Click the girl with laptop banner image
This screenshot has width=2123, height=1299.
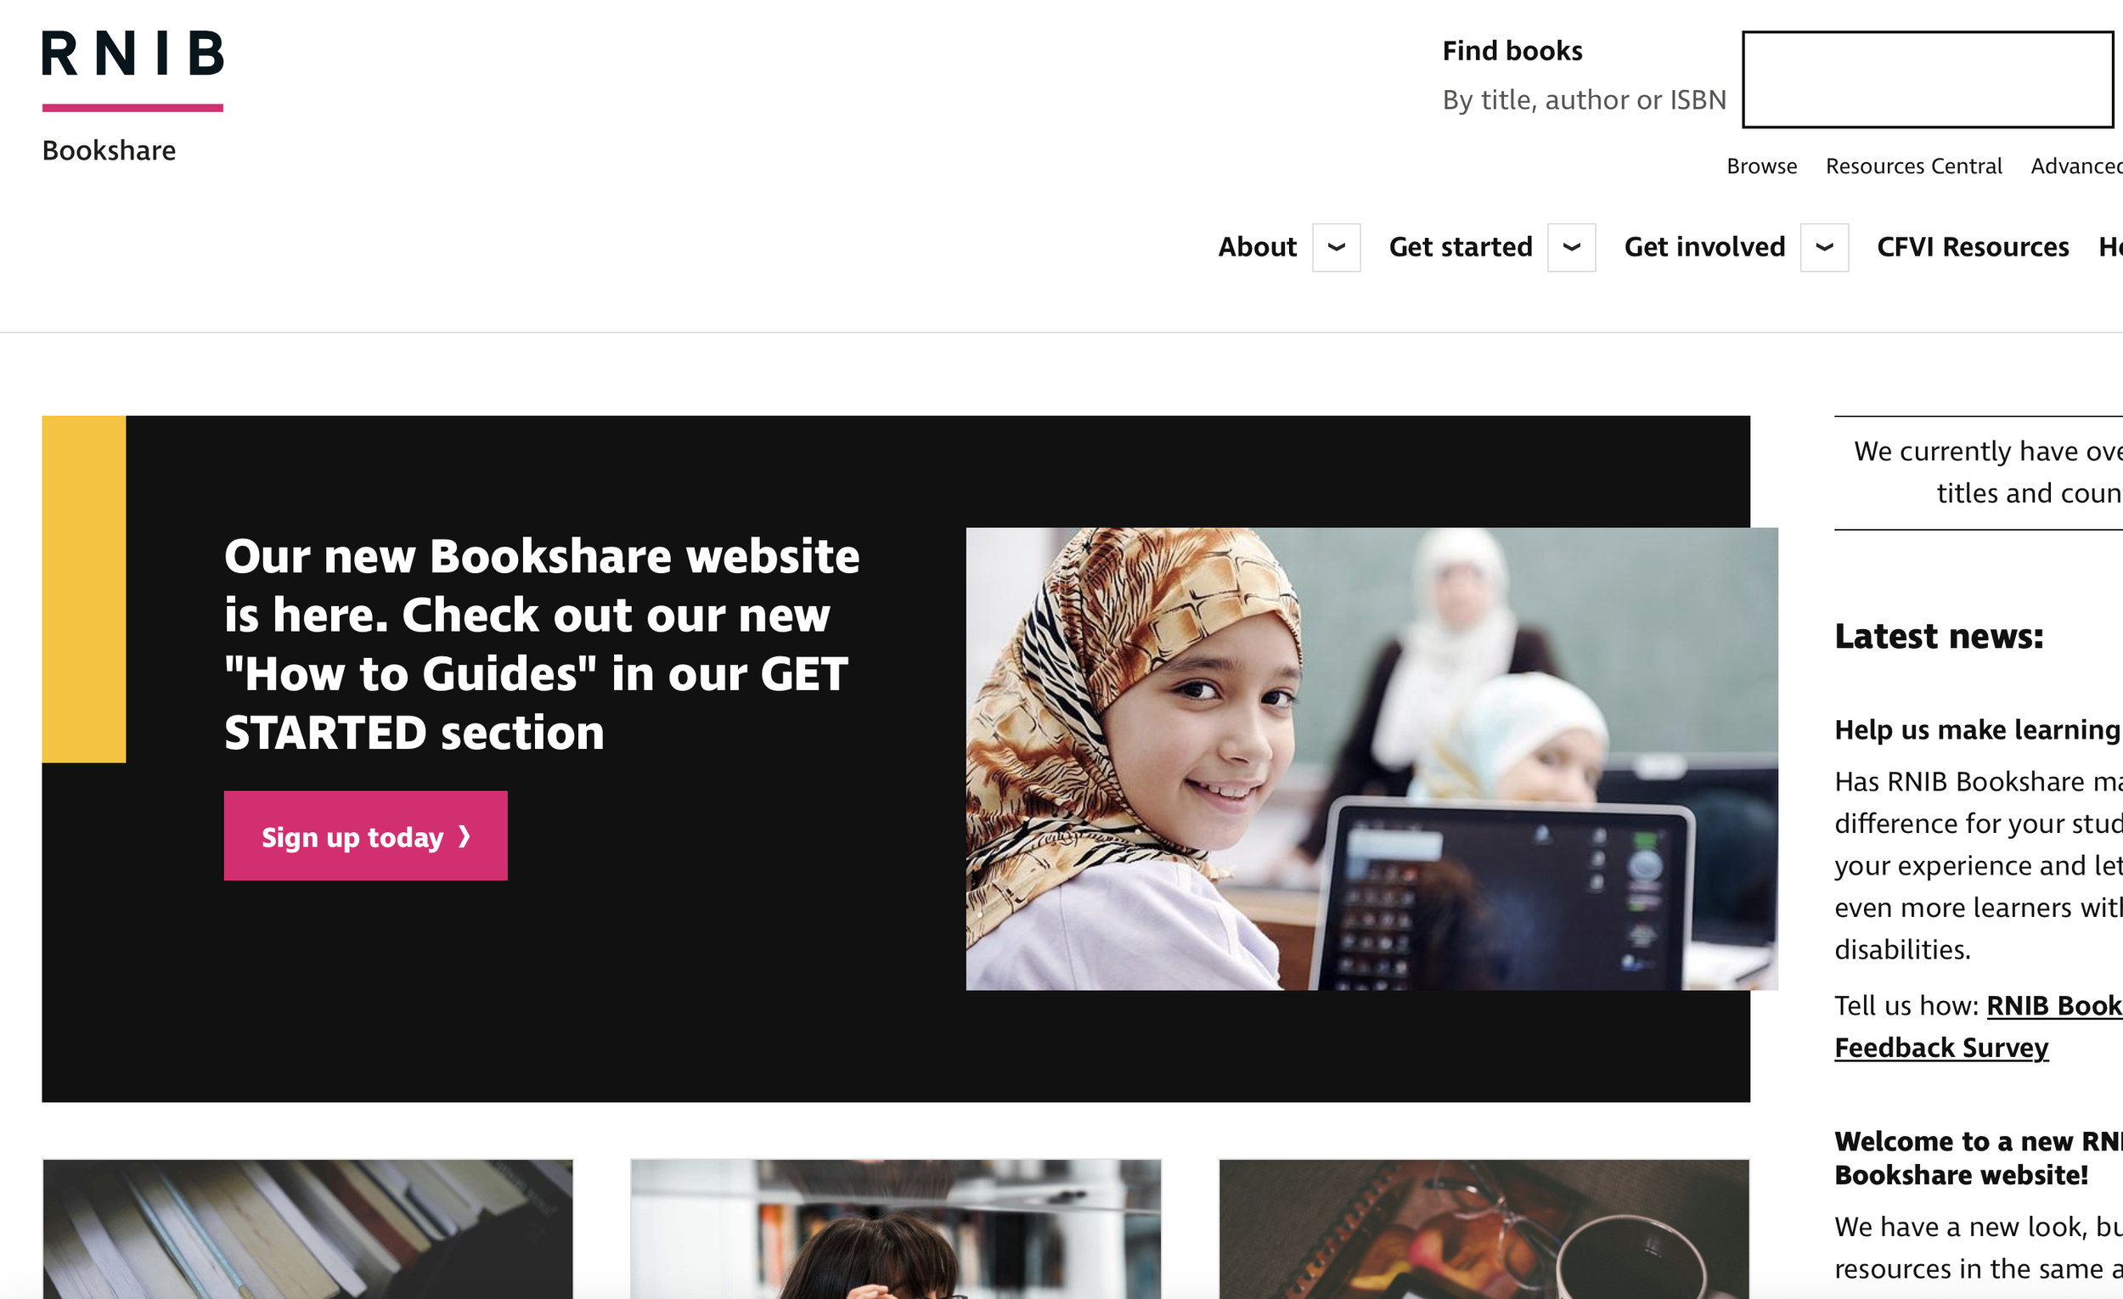1371,759
